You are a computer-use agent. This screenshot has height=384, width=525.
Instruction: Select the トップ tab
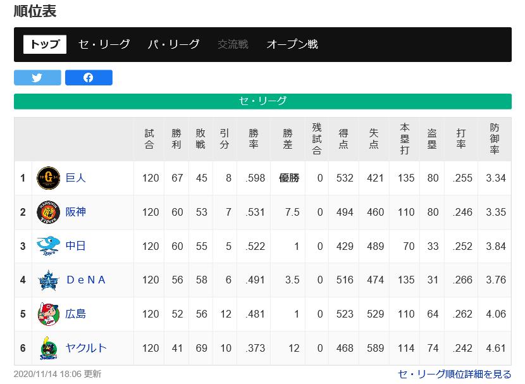click(x=45, y=44)
